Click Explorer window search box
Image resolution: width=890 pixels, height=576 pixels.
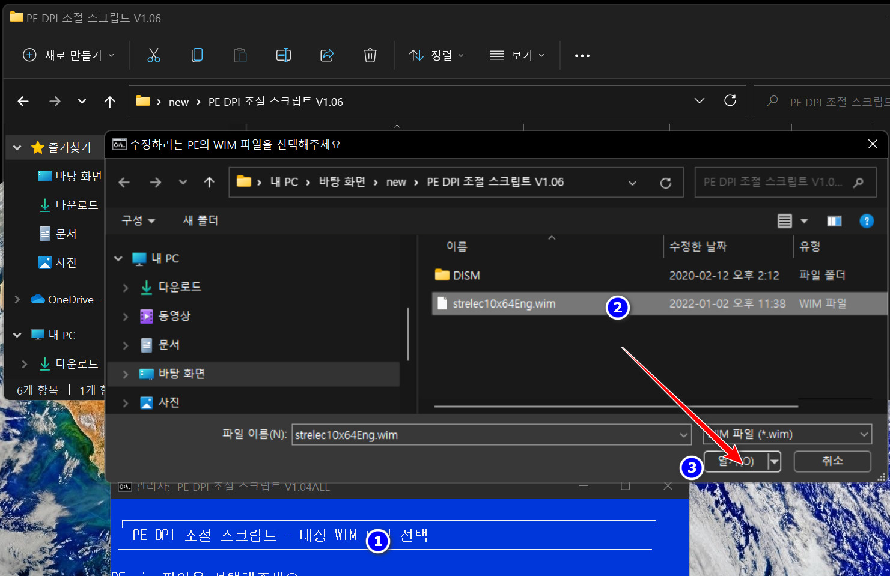tap(822, 102)
